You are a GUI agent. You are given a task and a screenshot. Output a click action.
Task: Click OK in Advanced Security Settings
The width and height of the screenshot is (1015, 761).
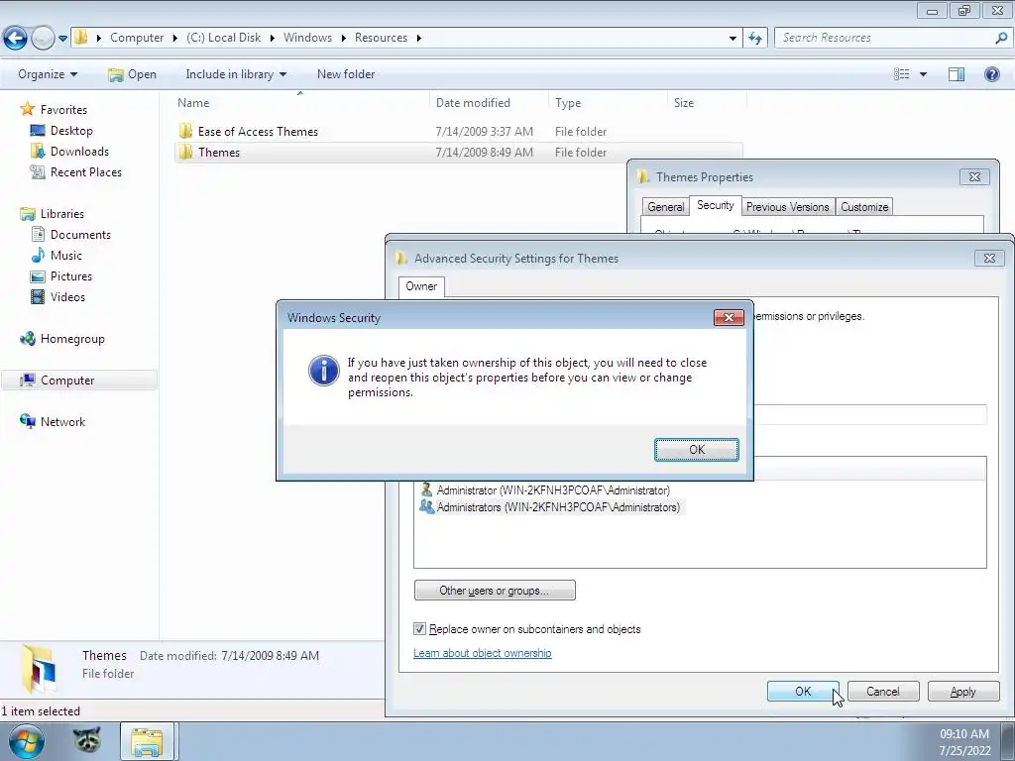click(x=803, y=691)
